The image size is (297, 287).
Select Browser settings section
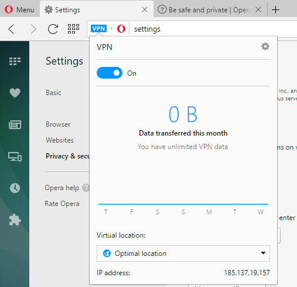58,124
